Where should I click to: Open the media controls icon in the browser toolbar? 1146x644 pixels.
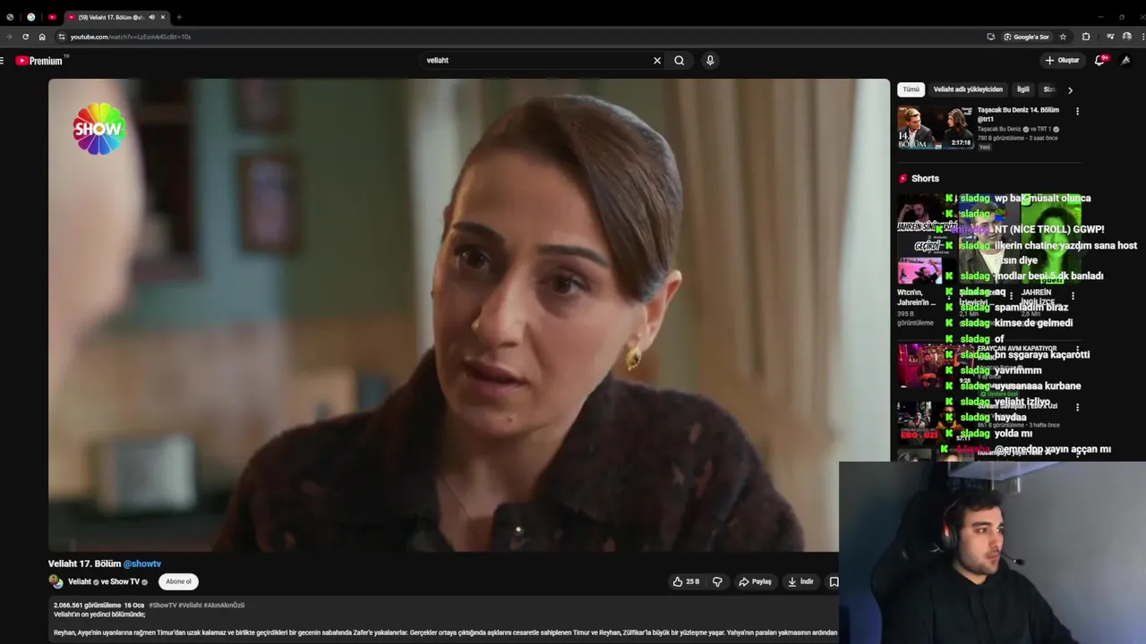click(1110, 37)
